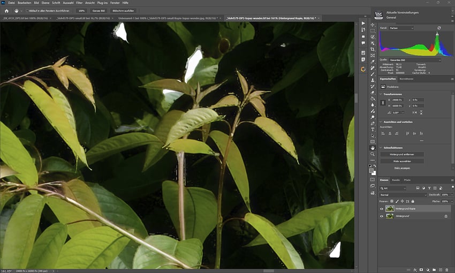455x273 pixels.
Task: Toggle visibility of the Hintergrund layer
Action: [x=382, y=216]
